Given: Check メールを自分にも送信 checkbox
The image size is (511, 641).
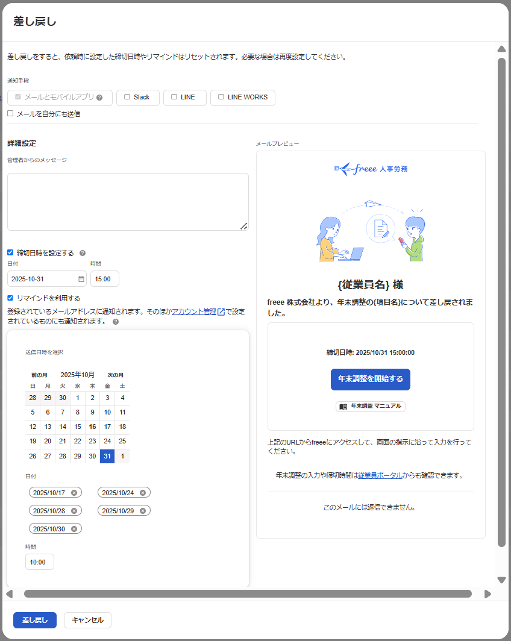Looking at the screenshot, I should point(10,113).
